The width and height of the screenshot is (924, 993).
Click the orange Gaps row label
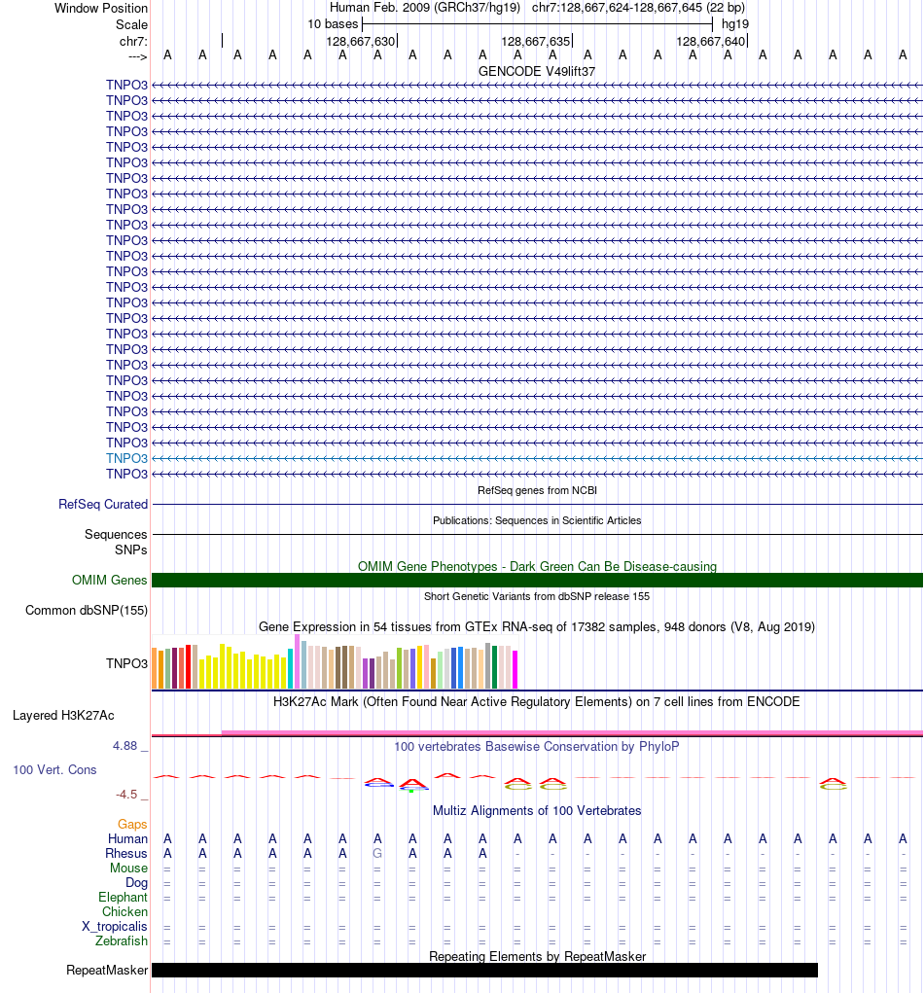point(132,824)
